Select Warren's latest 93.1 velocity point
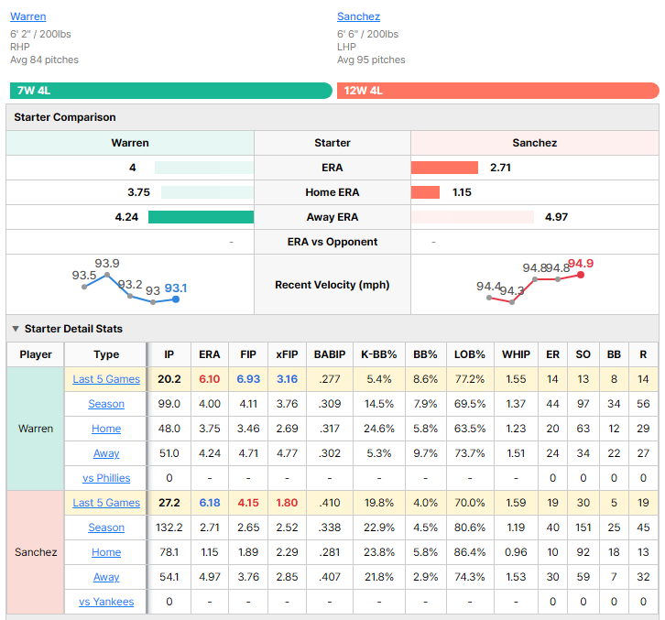665x620 pixels. pyautogui.click(x=176, y=299)
